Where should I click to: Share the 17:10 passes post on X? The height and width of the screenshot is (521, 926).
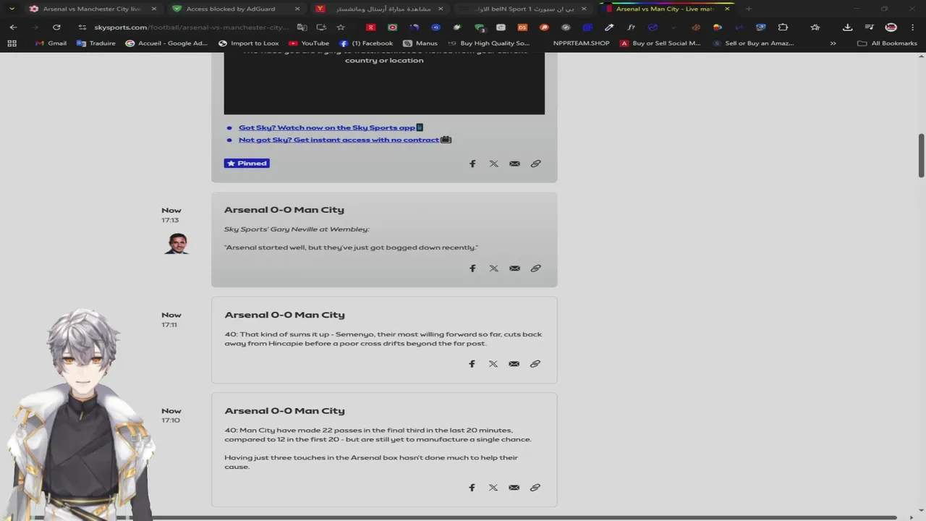coord(493,488)
